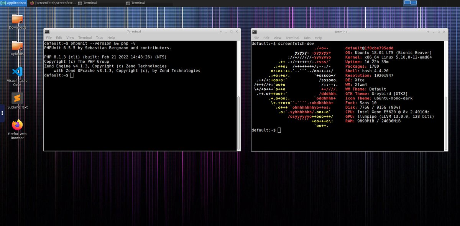Click the window icon of the screenfetch terminal titlebar

click(254, 32)
